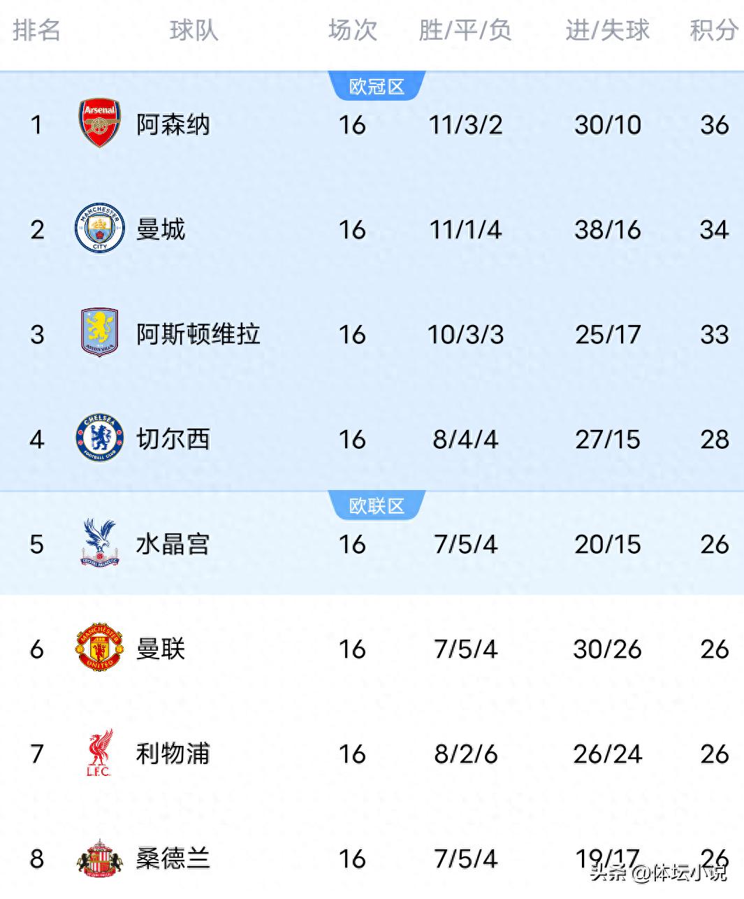Select the 欧联区 zone label
This screenshot has width=744, height=899.
377,505
